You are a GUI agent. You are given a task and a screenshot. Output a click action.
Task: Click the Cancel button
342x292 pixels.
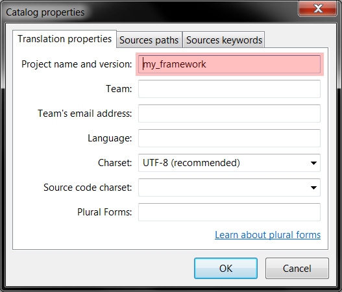[x=297, y=268]
